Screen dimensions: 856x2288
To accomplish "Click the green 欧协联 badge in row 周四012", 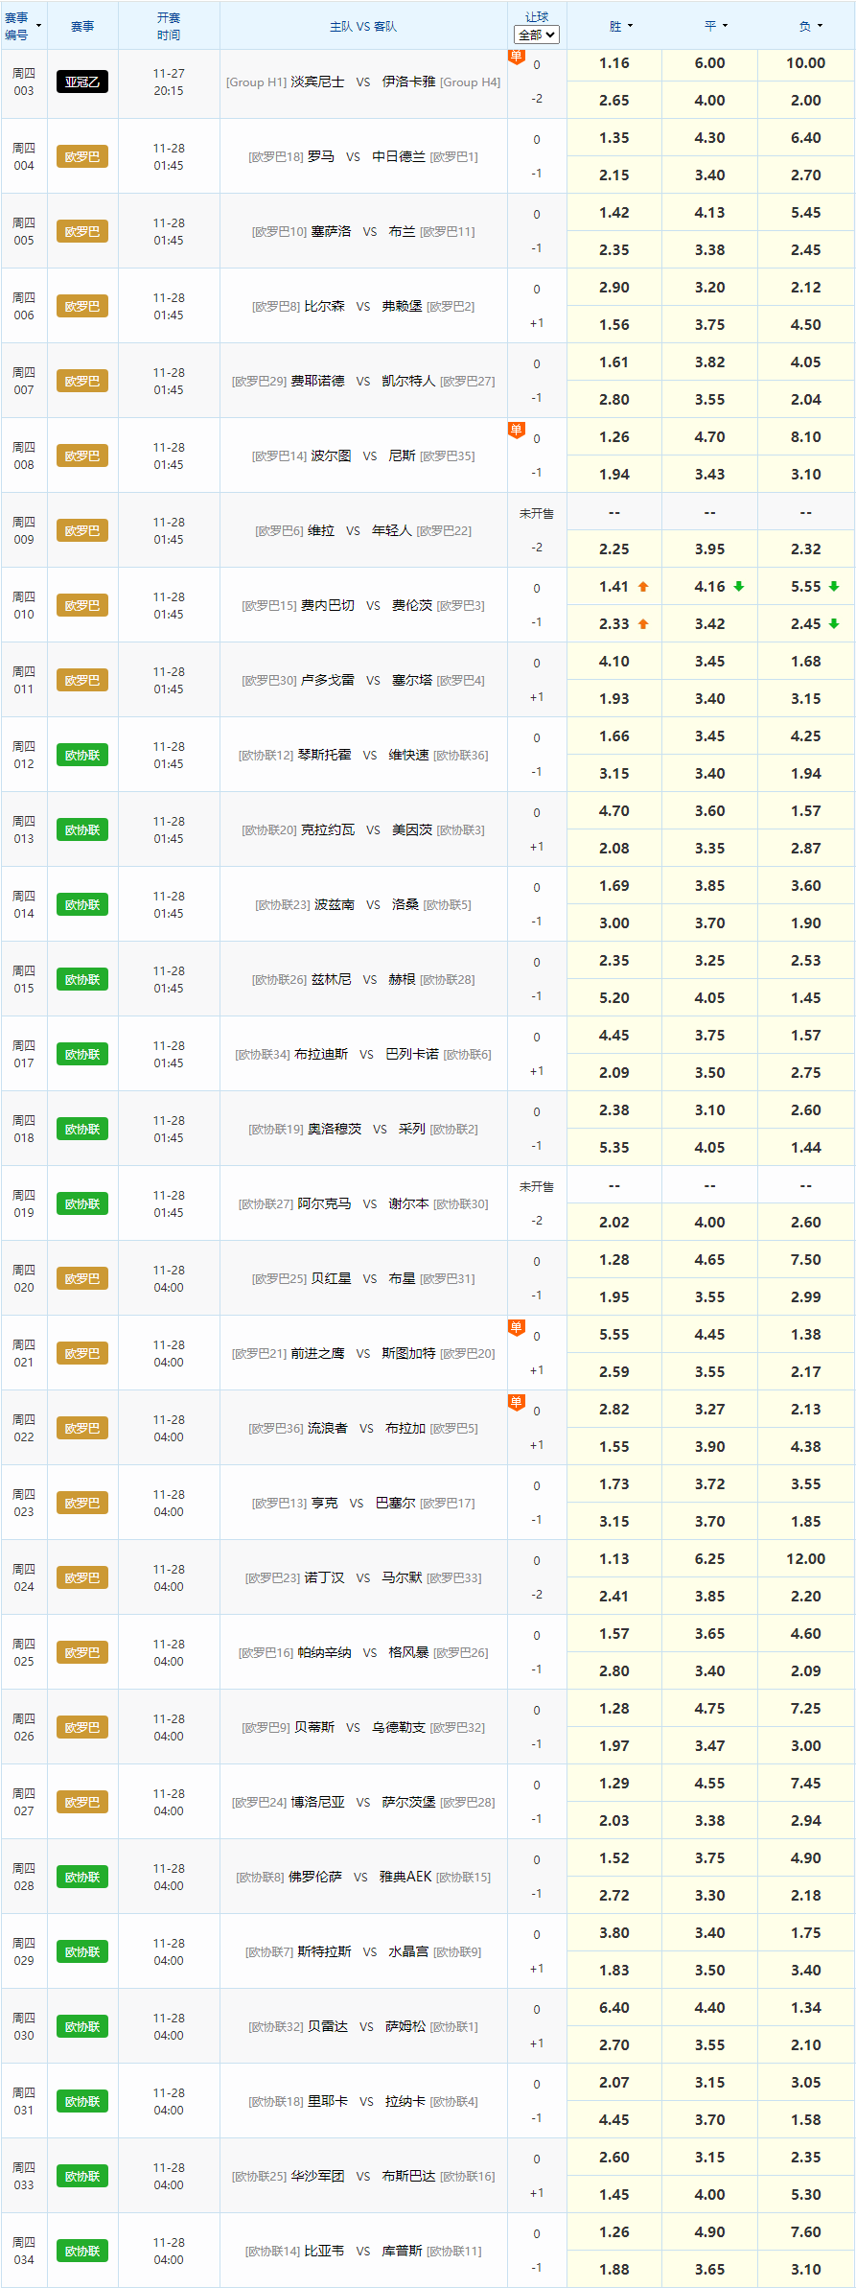I will point(82,755).
